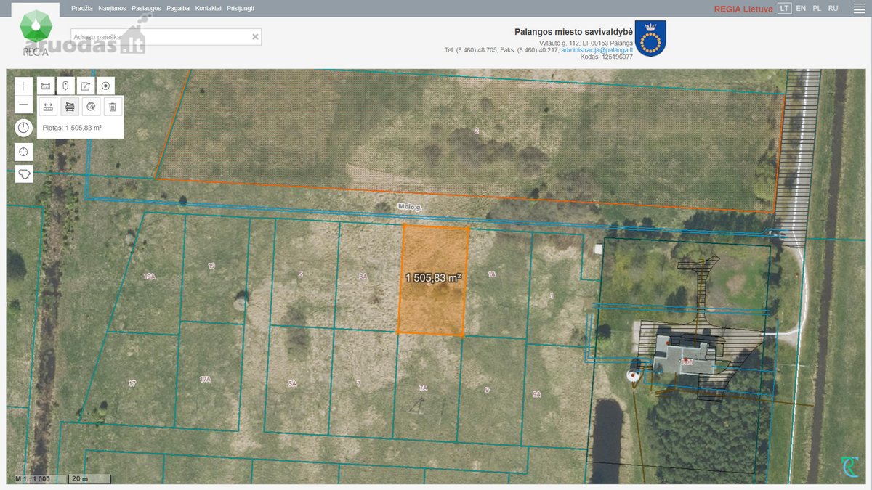Click the Molo g. street label
872x490 pixels.
click(x=410, y=207)
